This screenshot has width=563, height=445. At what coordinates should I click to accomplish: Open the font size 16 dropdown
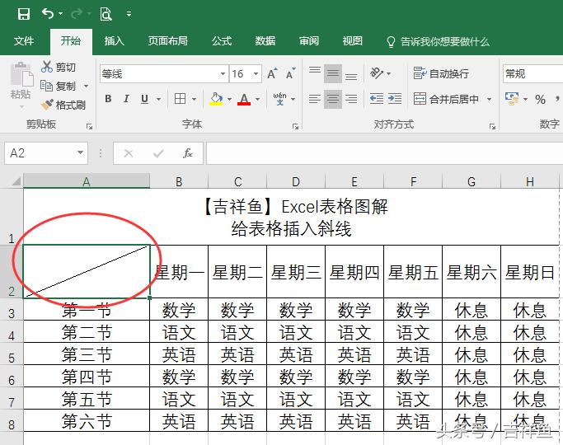pos(256,74)
